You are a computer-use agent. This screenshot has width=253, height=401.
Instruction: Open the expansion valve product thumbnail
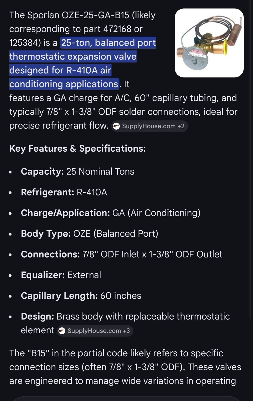(x=209, y=43)
